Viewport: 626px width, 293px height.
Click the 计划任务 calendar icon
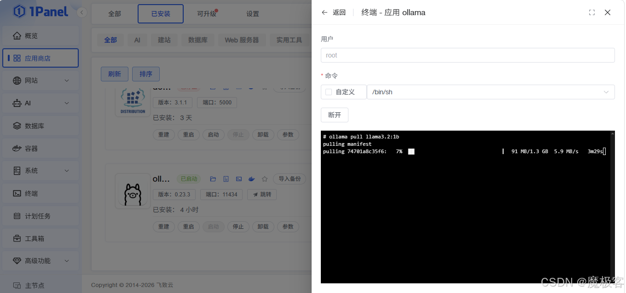point(17,216)
